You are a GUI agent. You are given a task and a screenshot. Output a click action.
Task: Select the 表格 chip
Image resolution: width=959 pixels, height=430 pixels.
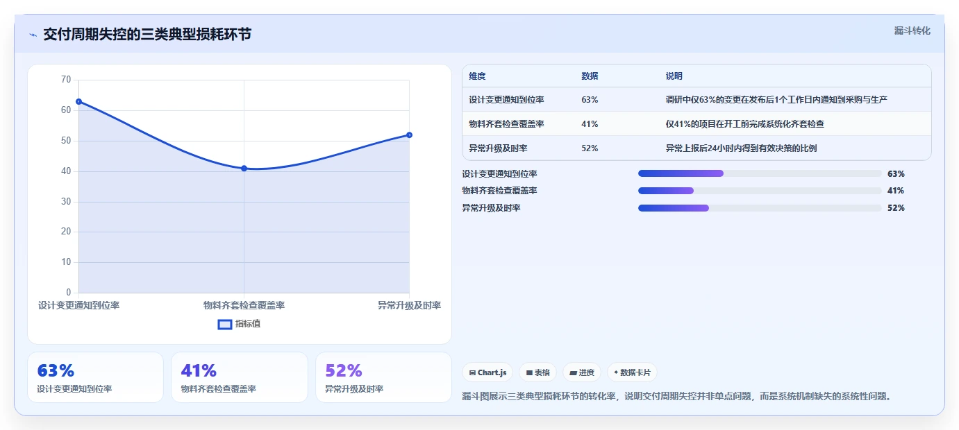(537, 372)
